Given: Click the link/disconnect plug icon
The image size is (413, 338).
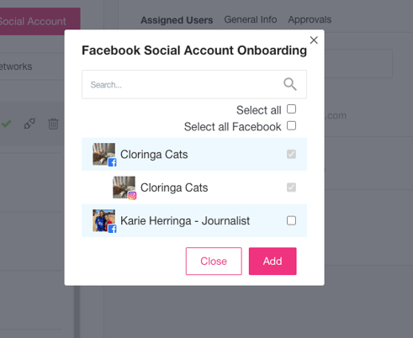Looking at the screenshot, I should pyautogui.click(x=29, y=124).
